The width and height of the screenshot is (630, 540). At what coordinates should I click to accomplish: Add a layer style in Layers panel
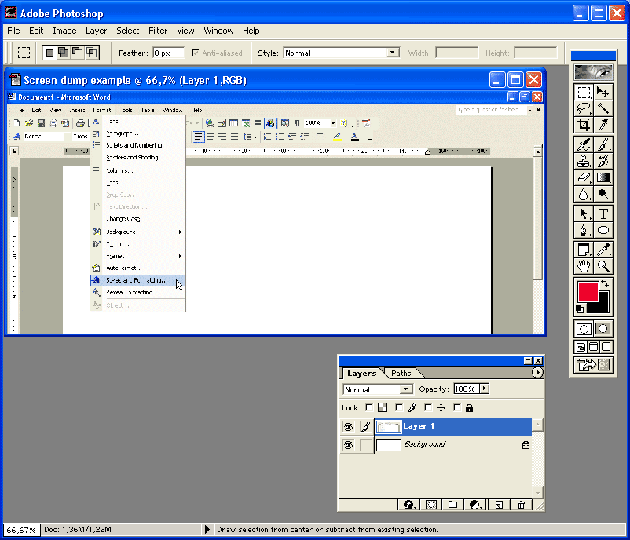(409, 505)
